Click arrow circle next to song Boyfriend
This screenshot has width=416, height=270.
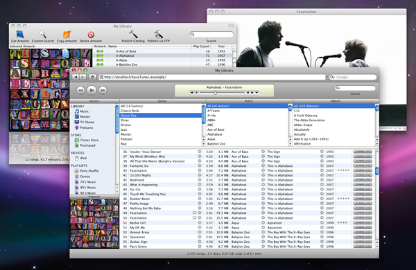200,180
